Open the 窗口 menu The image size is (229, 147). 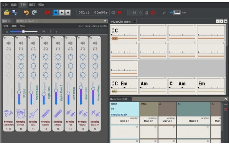32,5
